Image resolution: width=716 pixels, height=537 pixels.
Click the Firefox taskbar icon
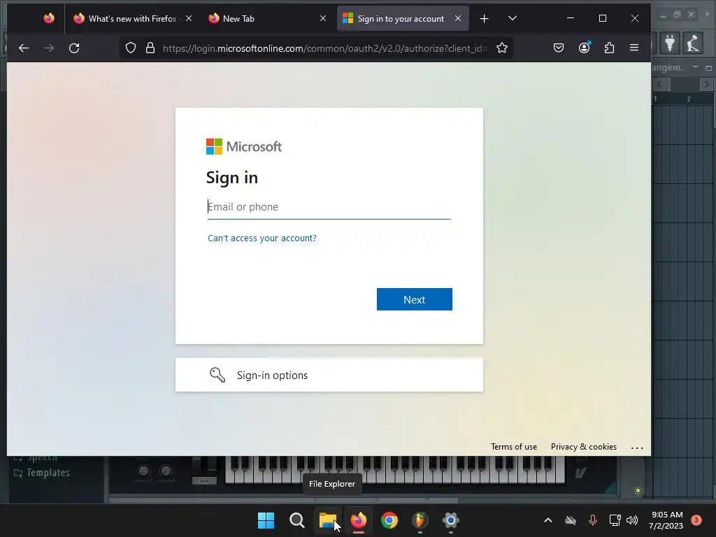tap(359, 520)
